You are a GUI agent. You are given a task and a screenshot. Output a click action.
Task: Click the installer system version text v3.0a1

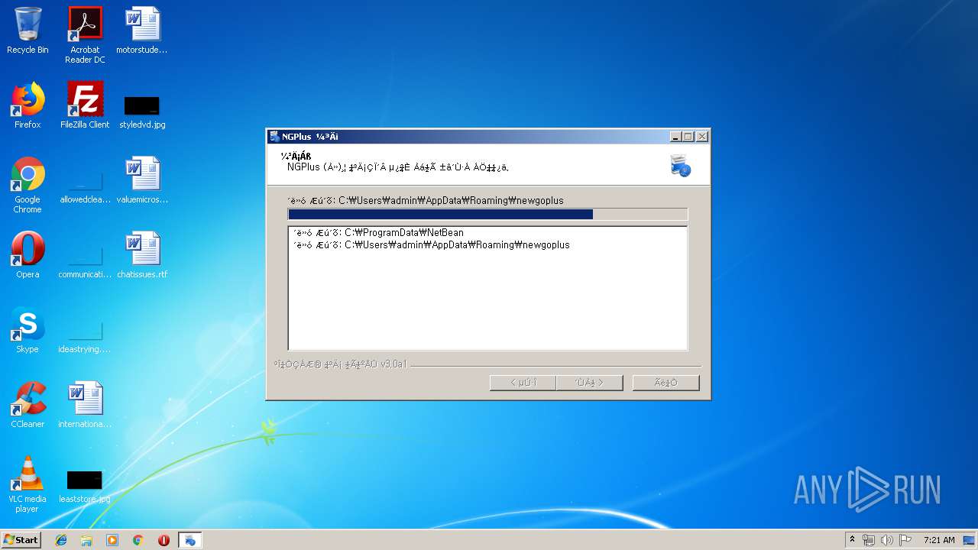tap(341, 364)
